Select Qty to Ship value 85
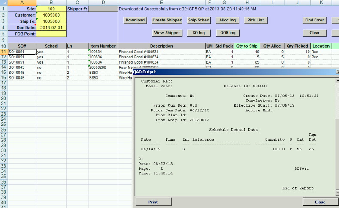The width and height of the screenshot is (339, 208). click(x=247, y=62)
